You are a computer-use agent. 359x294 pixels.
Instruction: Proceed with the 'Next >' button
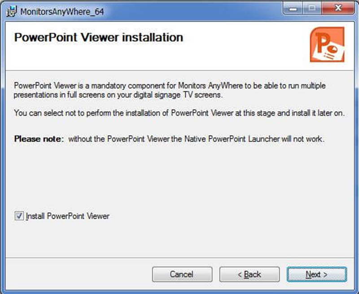[316, 274]
